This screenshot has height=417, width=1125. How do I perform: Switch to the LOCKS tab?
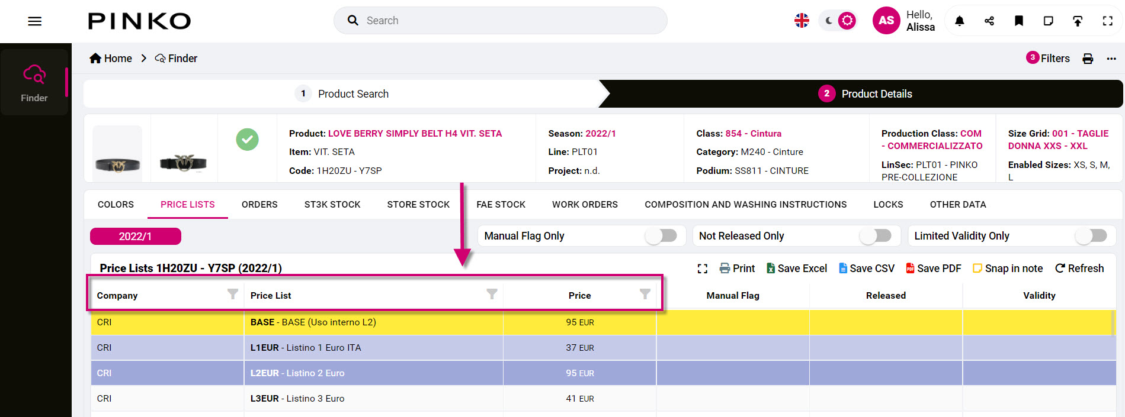[x=888, y=205]
